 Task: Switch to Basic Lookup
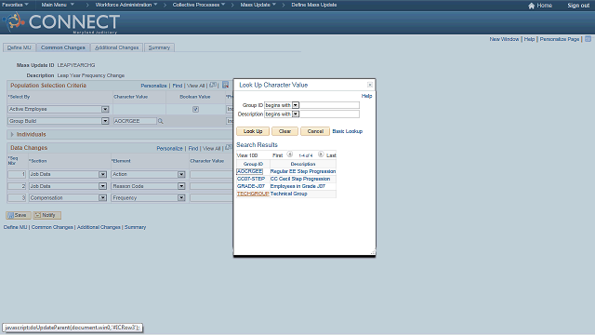point(347,131)
